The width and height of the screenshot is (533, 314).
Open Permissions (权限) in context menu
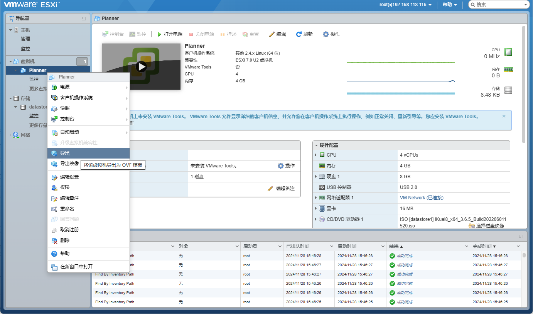click(x=65, y=187)
